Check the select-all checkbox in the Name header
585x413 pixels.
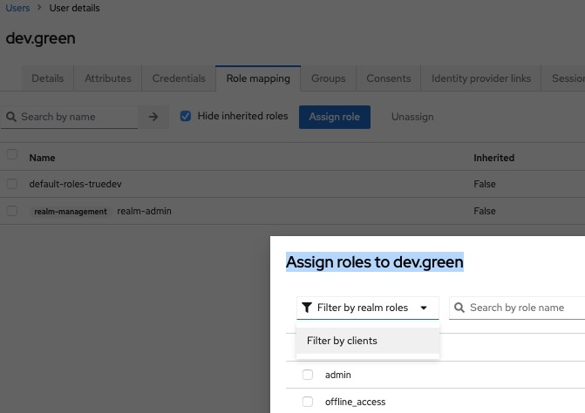12,154
